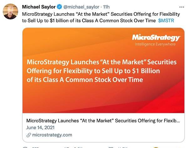The image size is (188, 148).
Task: Click the white headline inside card
Action: click(x=102, y=71)
